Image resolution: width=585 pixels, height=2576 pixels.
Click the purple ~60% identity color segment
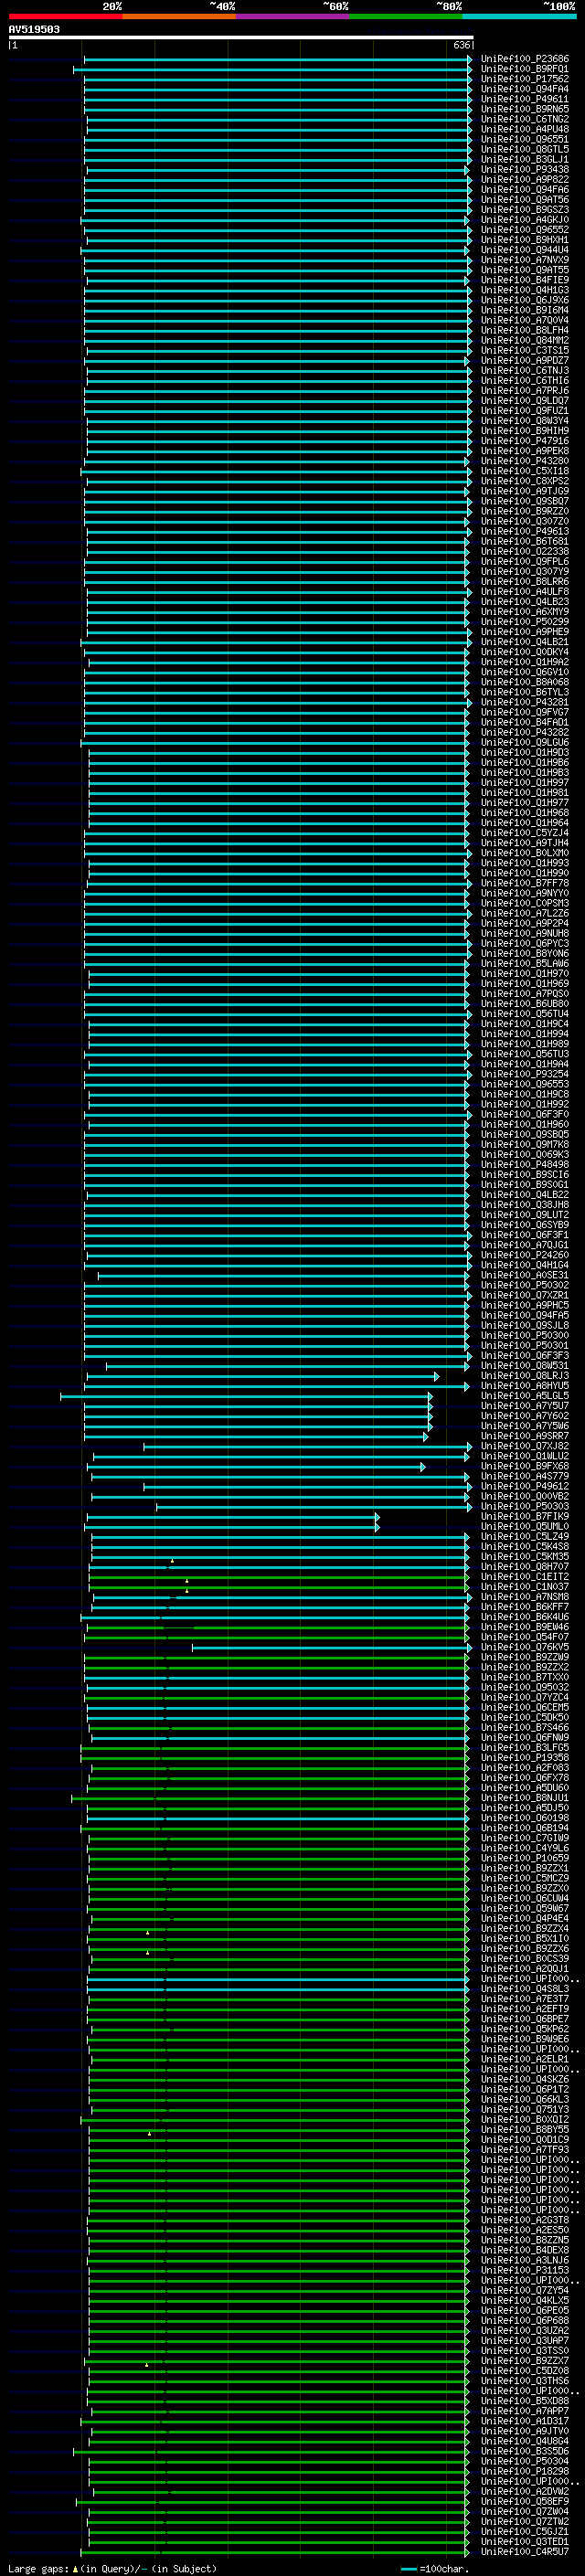pyautogui.click(x=292, y=16)
